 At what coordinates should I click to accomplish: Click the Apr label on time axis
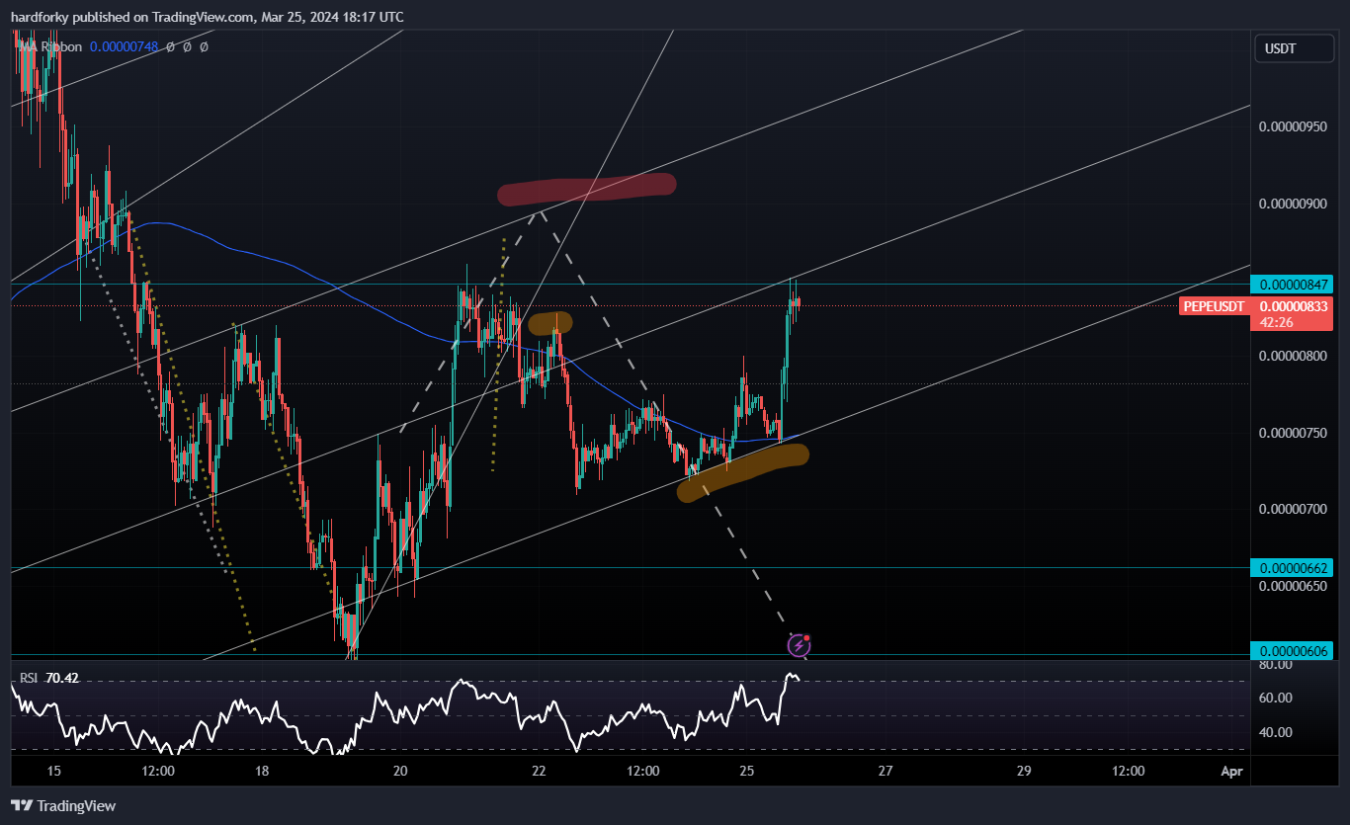click(1231, 771)
